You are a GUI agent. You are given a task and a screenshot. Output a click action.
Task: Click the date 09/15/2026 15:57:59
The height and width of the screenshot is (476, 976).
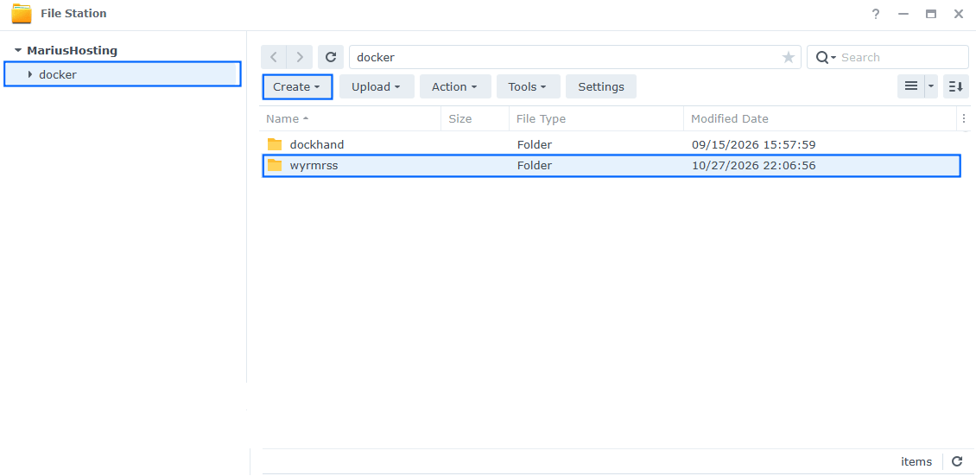(754, 144)
